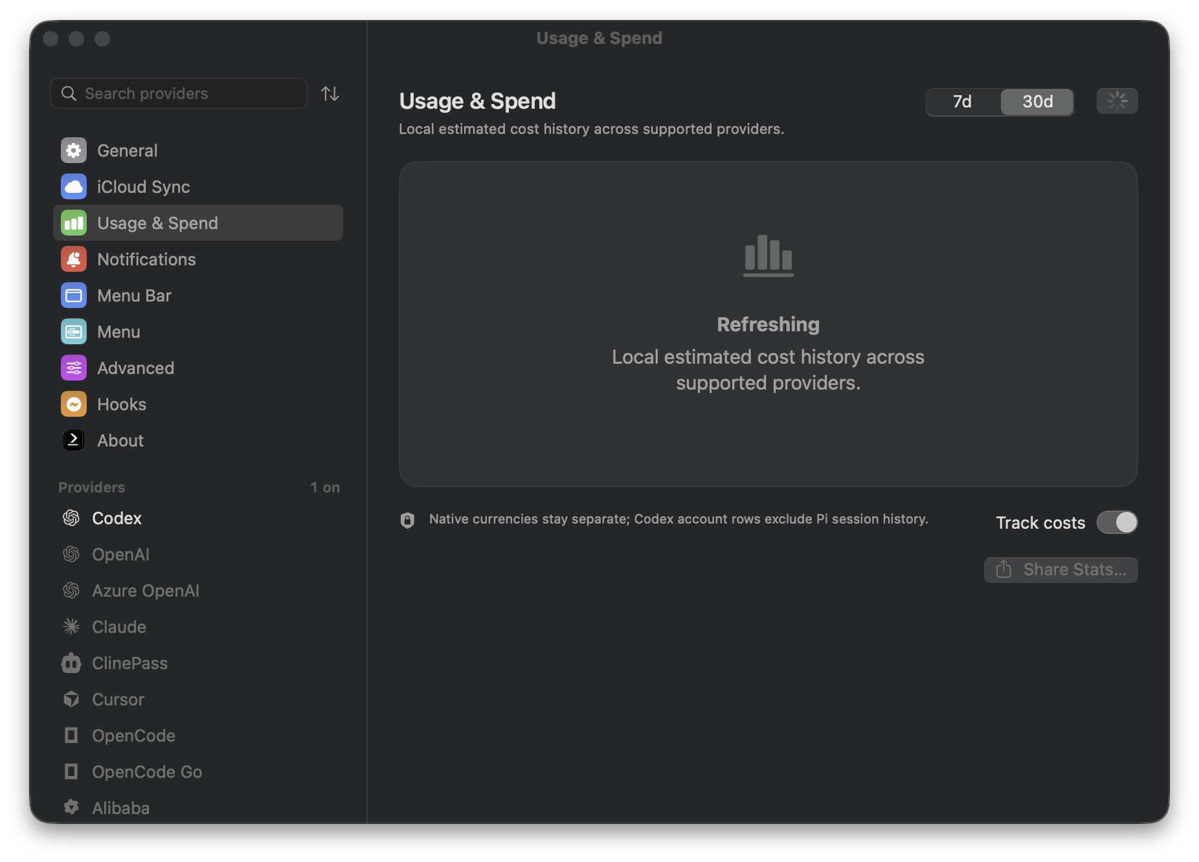The image size is (1199, 862).
Task: Switch range to 30d
Action: (1037, 102)
